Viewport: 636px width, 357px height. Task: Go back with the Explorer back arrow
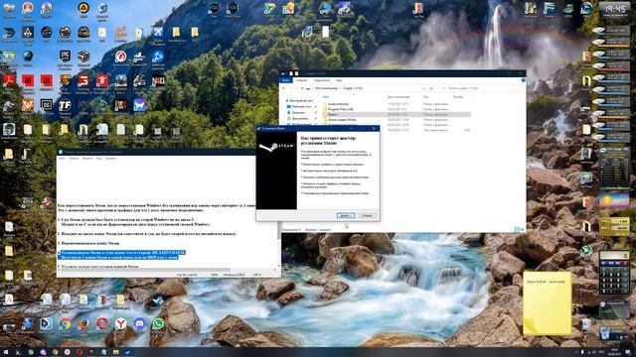point(284,88)
